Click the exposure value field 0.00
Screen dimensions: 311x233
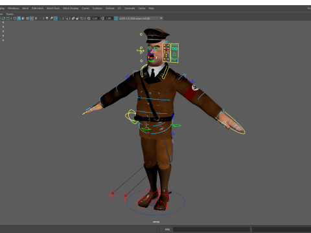point(95,18)
